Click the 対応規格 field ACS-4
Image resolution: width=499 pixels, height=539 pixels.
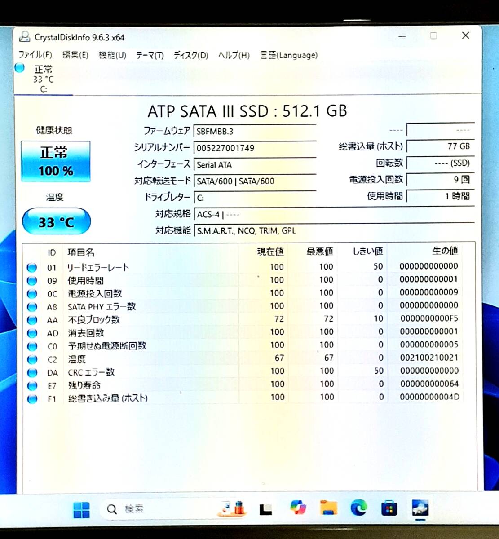click(334, 214)
